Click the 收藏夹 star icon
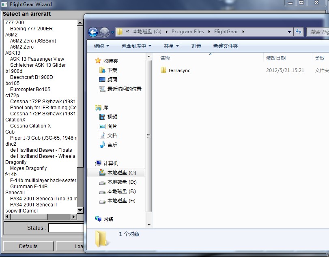The height and width of the screenshot is (257, 329). (x=98, y=61)
